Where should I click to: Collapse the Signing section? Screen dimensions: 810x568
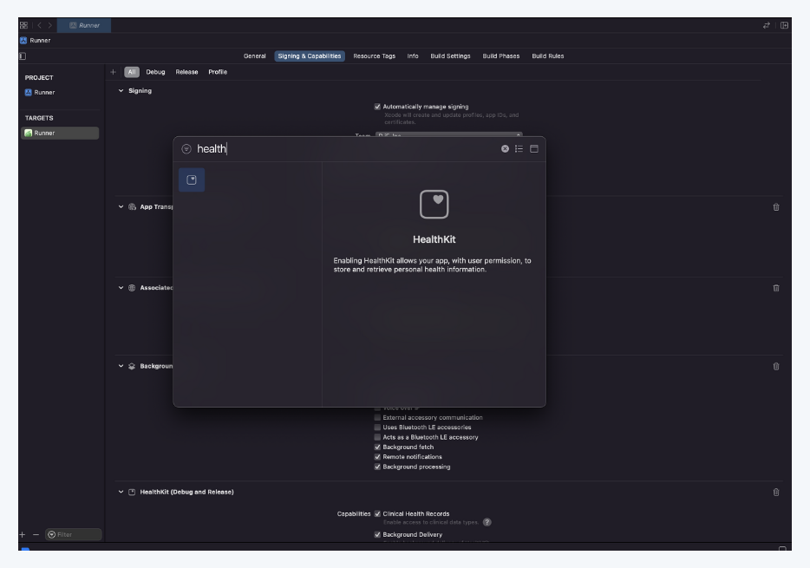coord(121,90)
